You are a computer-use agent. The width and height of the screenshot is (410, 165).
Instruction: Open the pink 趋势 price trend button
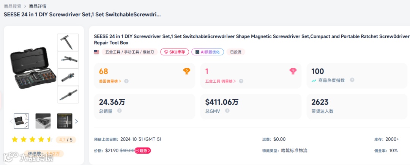[x=143, y=151]
